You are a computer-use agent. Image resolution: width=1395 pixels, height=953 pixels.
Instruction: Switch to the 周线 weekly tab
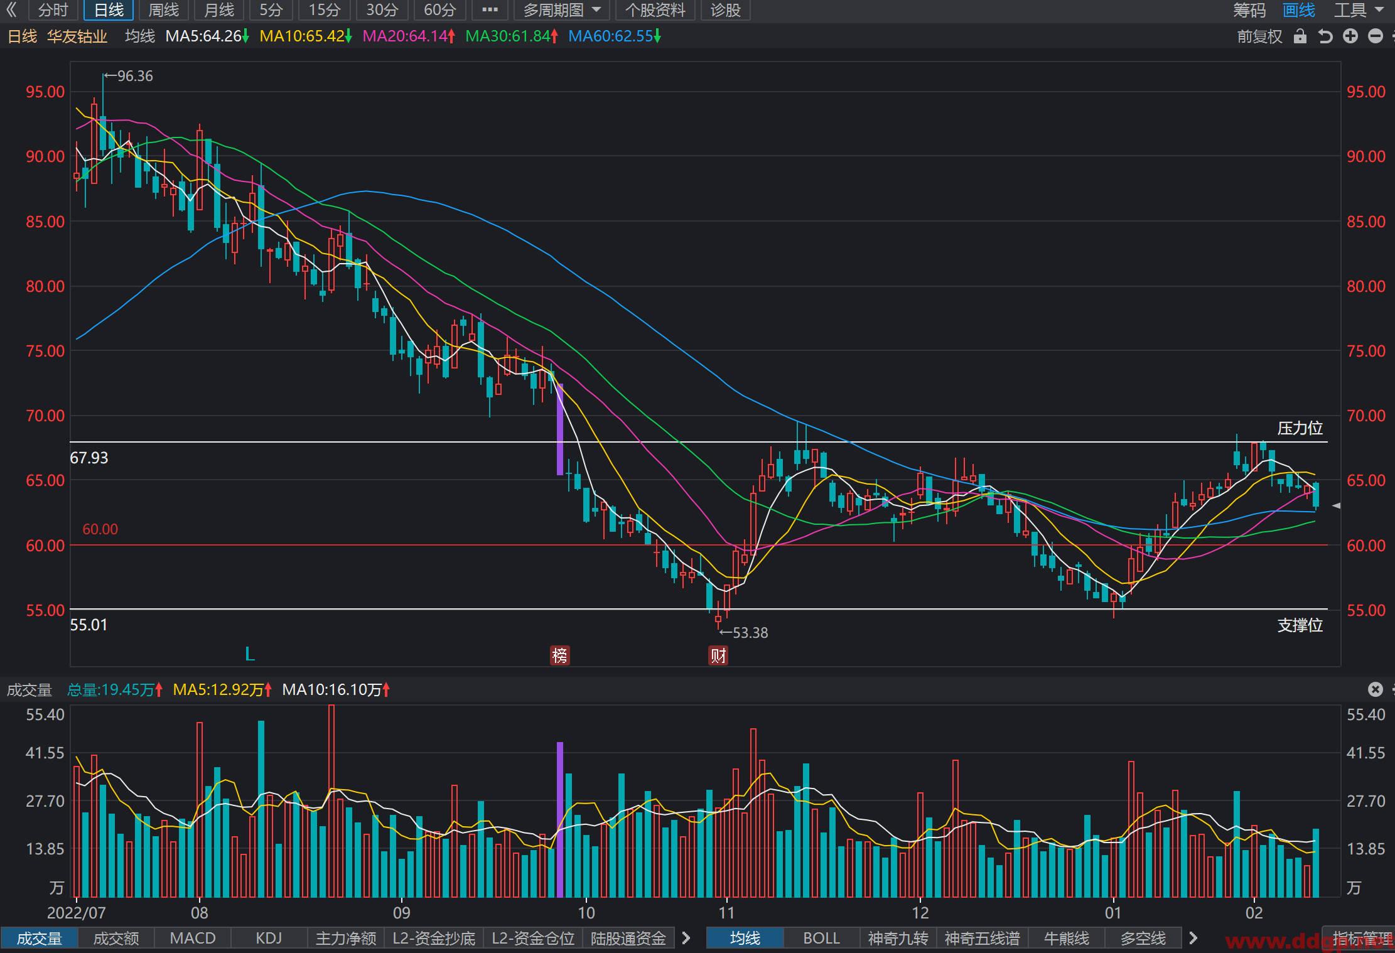click(164, 10)
